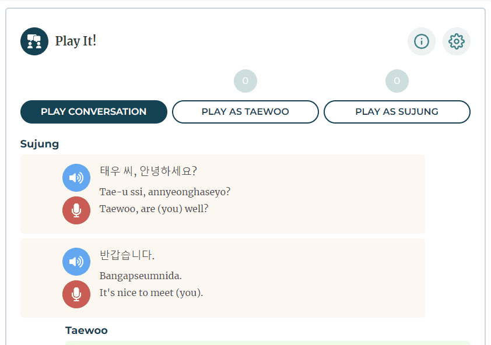Click the score badge above Play as Sujung

[397, 81]
